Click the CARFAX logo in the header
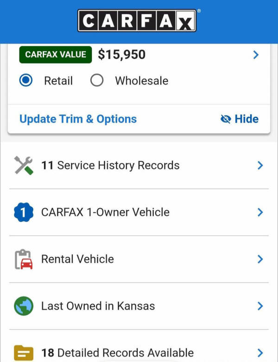 137,20
